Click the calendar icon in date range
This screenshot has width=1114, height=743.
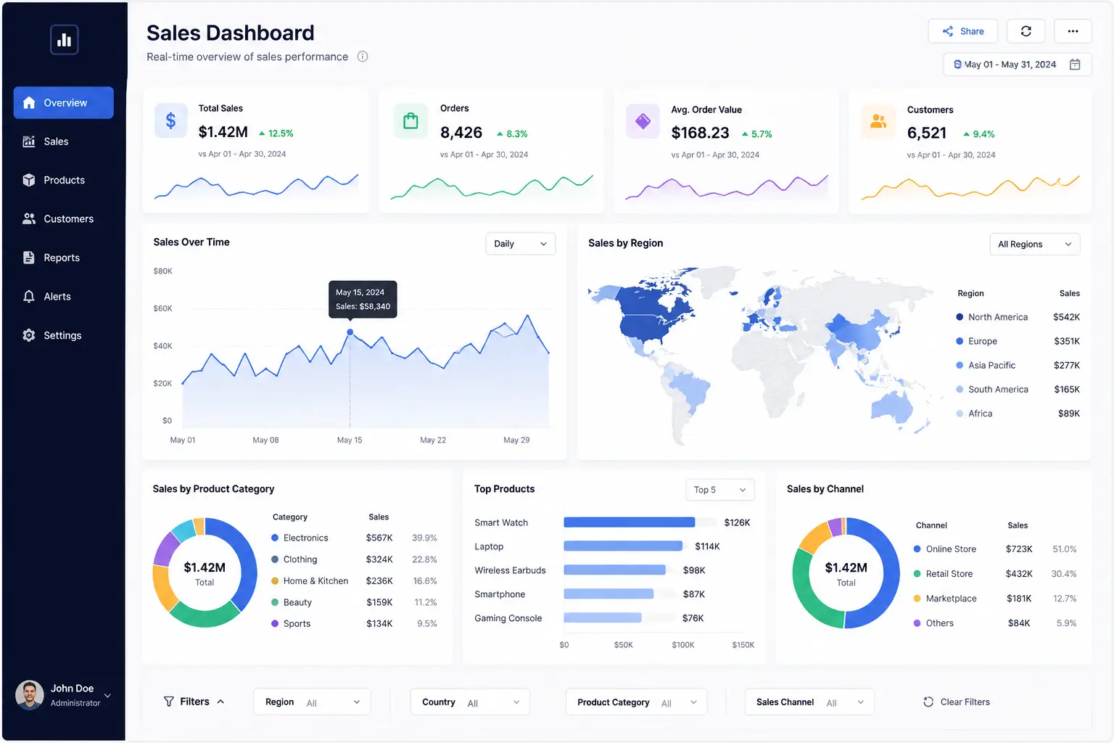(x=1075, y=65)
